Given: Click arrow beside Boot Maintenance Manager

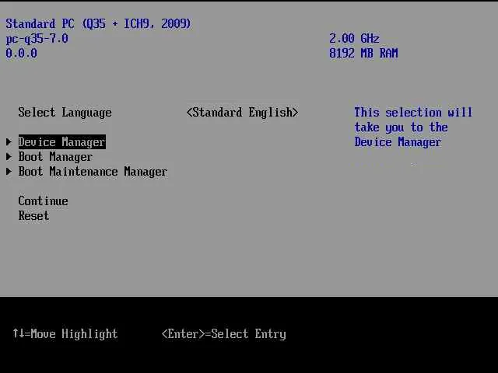Looking at the screenshot, I should 9,172.
